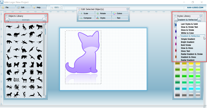This screenshot has width=207, height=108.
Task: Open the Compose tool
Action: pyautogui.click(x=86, y=18)
